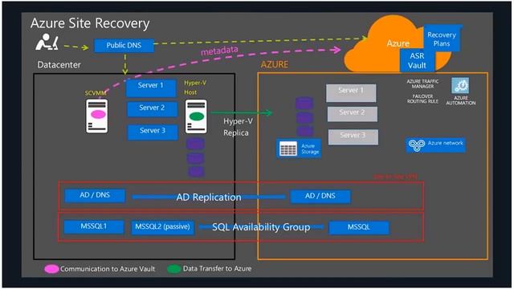Click the Datacenter AD / DNS box
The image size is (514, 289).
click(x=95, y=196)
